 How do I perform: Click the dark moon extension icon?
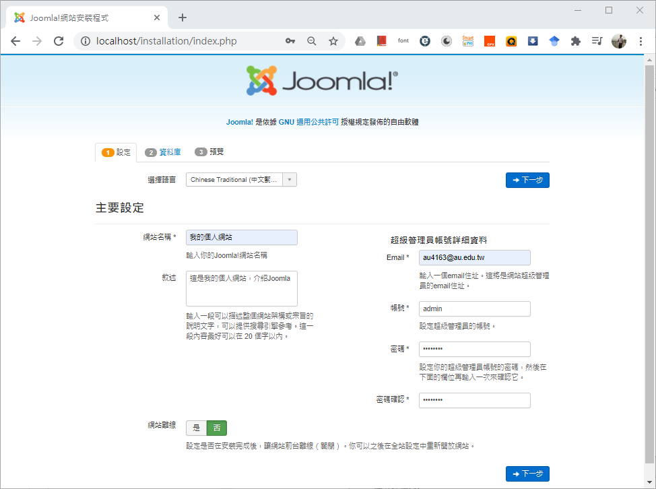tap(447, 41)
